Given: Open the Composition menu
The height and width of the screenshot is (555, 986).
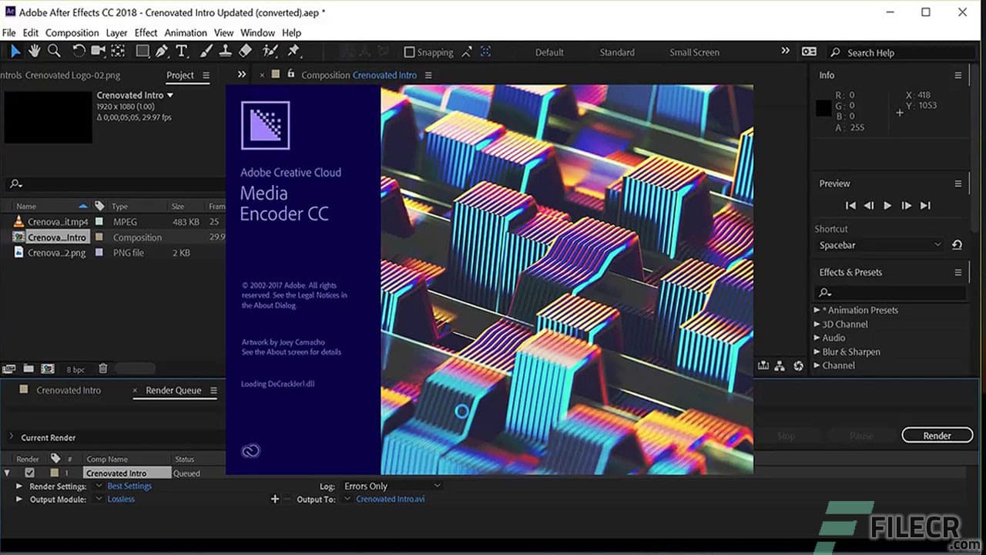Looking at the screenshot, I should coord(72,32).
